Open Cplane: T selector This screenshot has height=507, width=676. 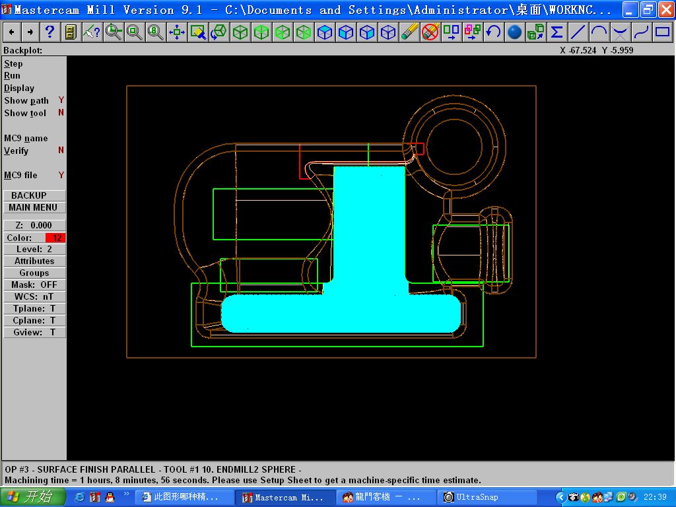34,320
